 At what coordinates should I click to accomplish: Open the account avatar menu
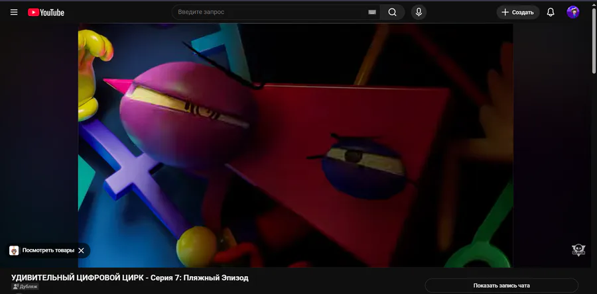[x=572, y=12]
